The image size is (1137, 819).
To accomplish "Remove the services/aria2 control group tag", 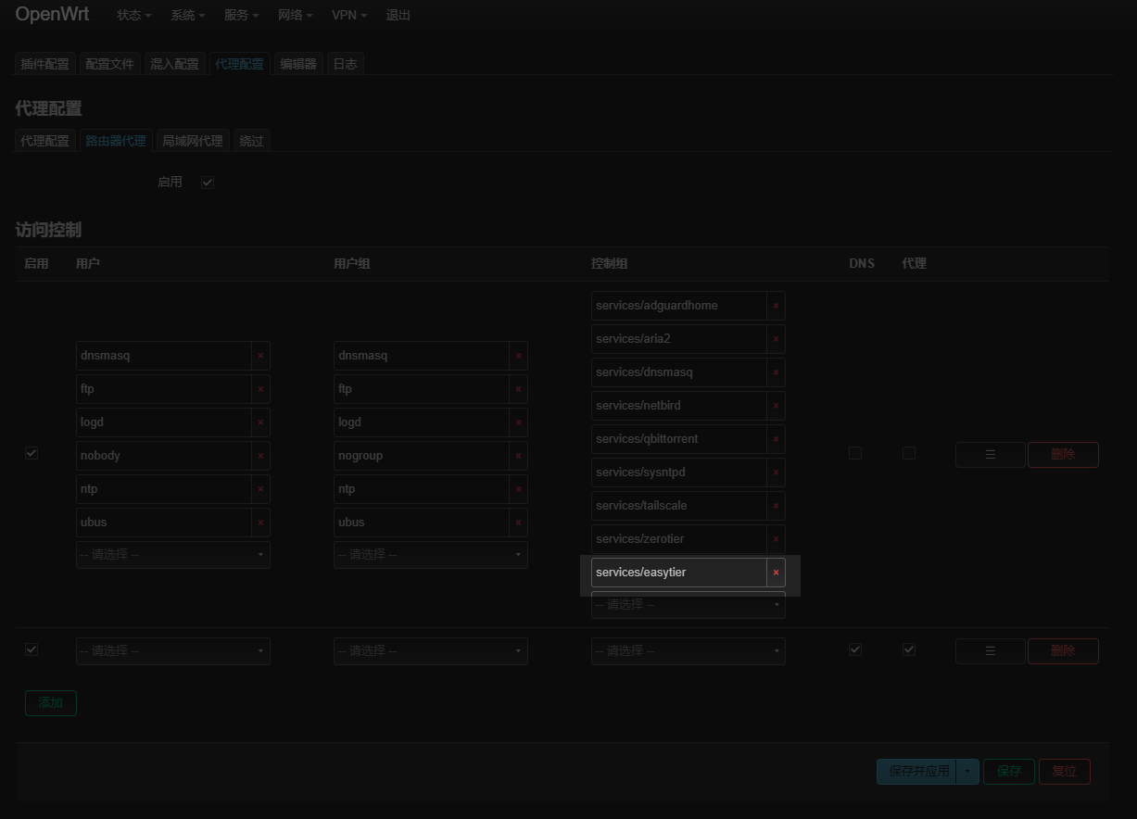I will pos(776,339).
